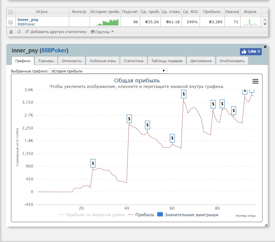Image resolution: width=275 pixels, height=242 pixels.
Task: Click the profit history sparkline thumbnail
Action: pyautogui.click(x=107, y=22)
